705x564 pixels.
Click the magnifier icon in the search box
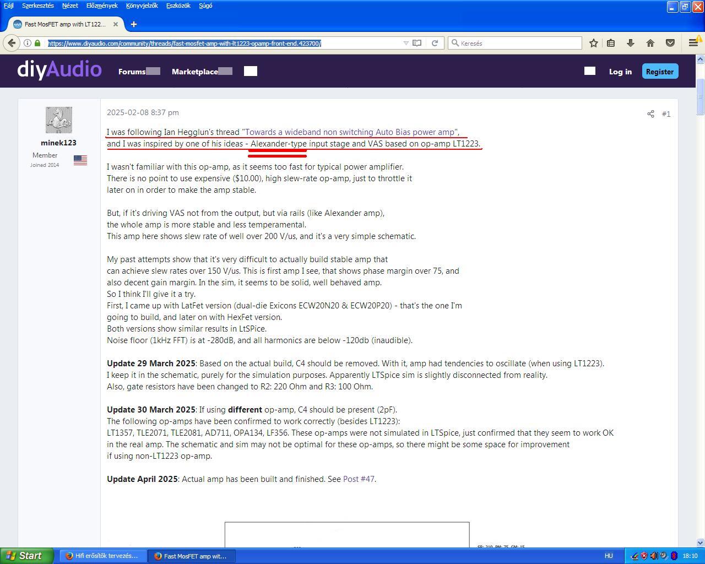tap(455, 43)
